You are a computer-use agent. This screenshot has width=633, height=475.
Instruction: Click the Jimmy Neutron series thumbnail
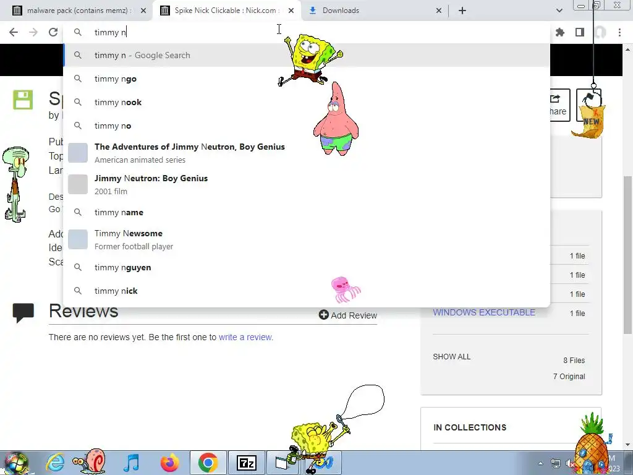pos(78,153)
